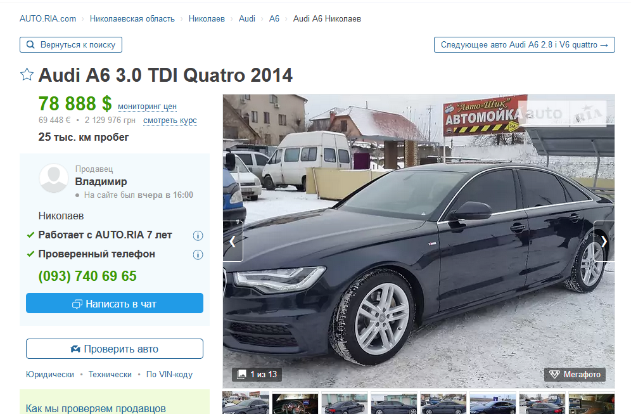Click the info icon beside 'Работает с AUTO.RIA 7 лет'
Viewport: 631px width, 414px height.
[x=198, y=236]
